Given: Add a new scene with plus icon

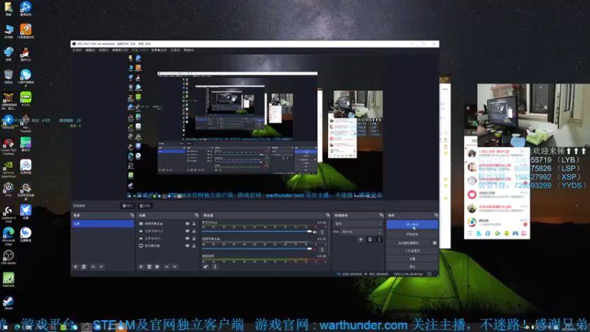Looking at the screenshot, I should pyautogui.click(x=76, y=266).
